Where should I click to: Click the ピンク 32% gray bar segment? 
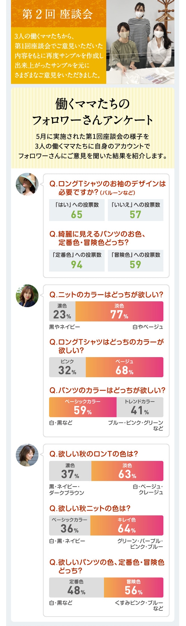(x=67, y=367)
